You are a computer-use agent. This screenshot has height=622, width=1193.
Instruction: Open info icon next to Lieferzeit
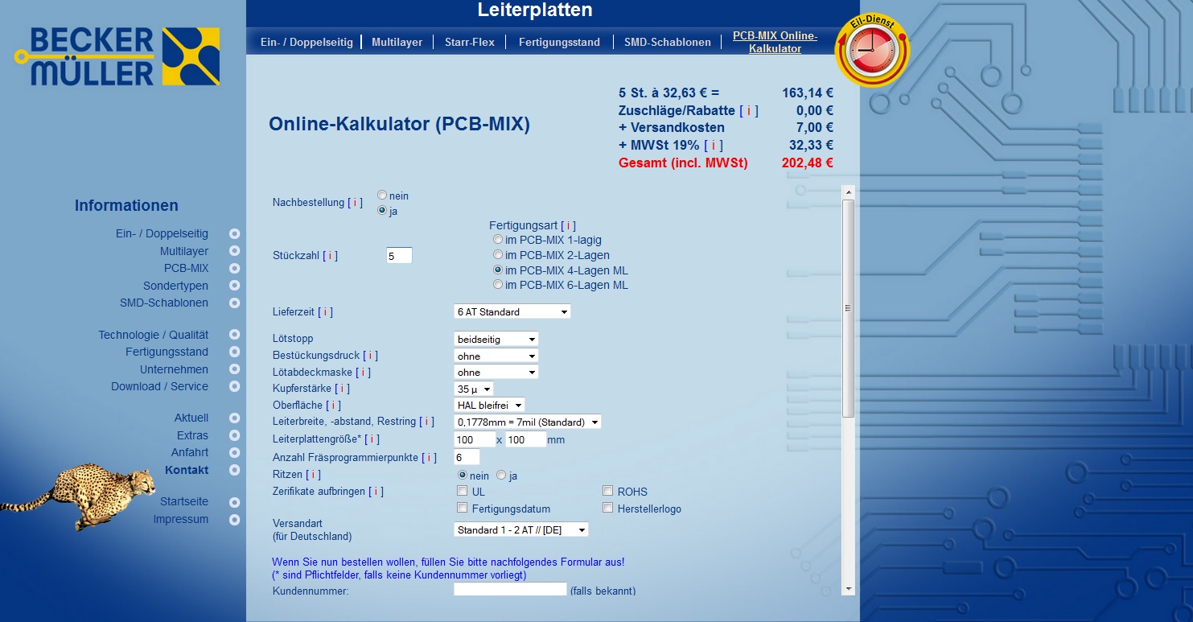tap(325, 312)
